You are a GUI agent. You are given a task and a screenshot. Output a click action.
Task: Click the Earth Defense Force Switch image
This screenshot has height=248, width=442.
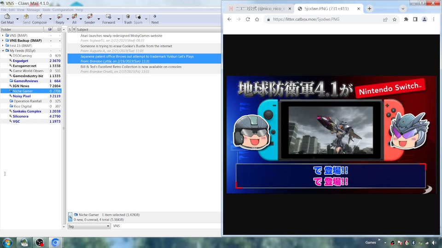point(331,135)
